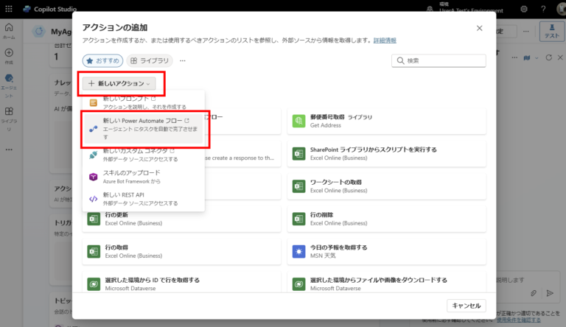The image size is (566, 327).
Task: Switch to the おすすめ tab
Action: coord(102,61)
